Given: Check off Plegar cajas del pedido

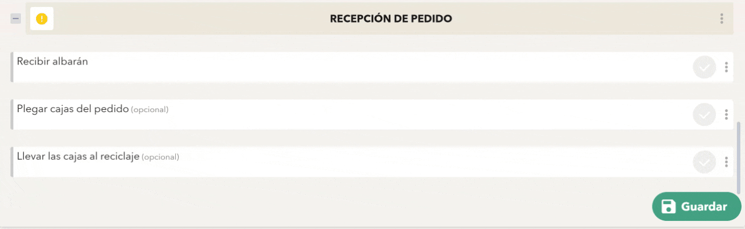Looking at the screenshot, I should (704, 114).
